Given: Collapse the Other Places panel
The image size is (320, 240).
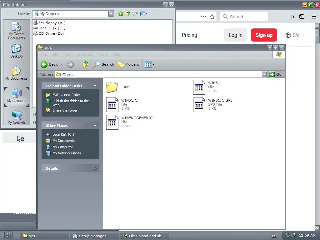Looking at the screenshot, I should (95, 126).
